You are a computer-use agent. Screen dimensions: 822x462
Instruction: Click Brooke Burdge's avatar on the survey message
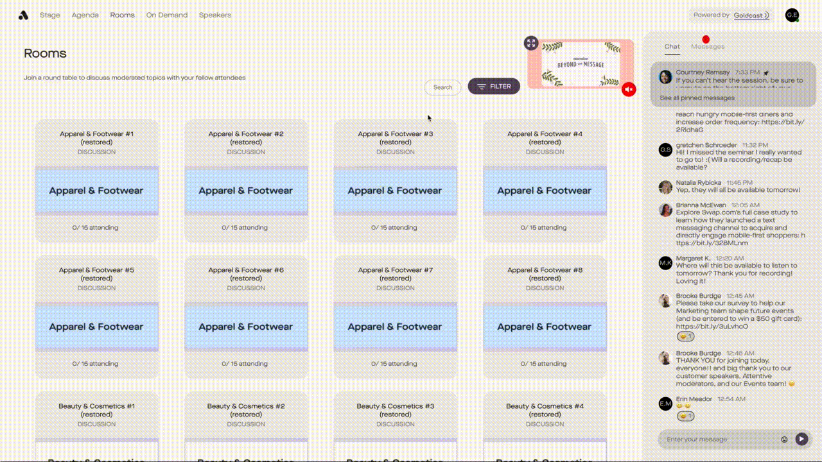tap(665, 300)
